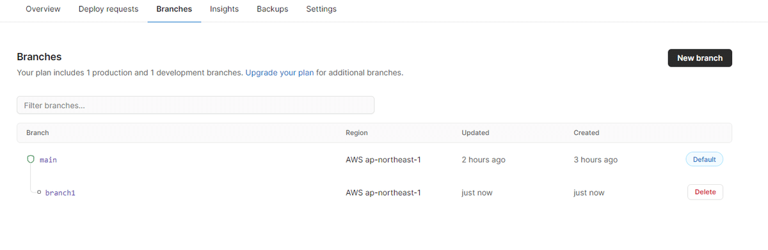The height and width of the screenshot is (250, 768).
Task: Click the main row's AWS ap-northeast-1 region
Action: click(383, 160)
